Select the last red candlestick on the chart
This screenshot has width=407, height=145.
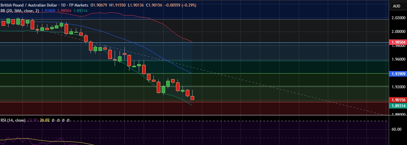coord(193,98)
